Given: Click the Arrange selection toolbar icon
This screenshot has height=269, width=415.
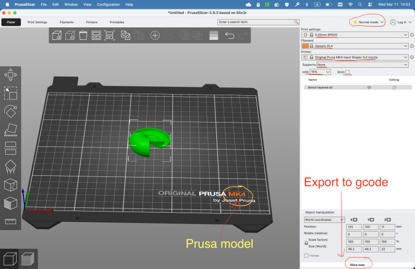Looking at the screenshot, I should [x=109, y=35].
